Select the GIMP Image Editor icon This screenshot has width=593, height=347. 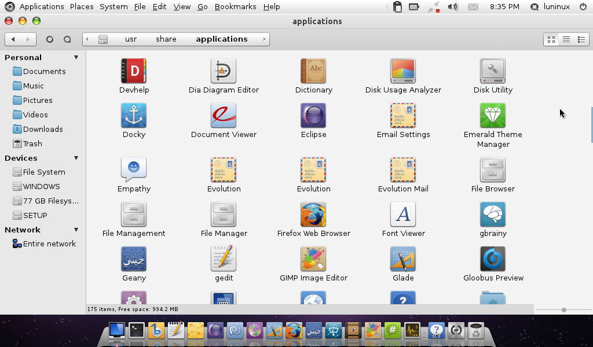point(313,259)
